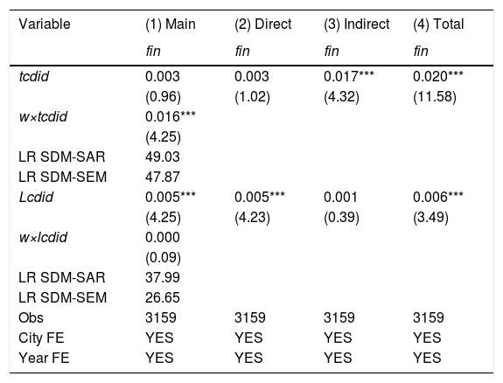Click the Lcdid row label
Screen dimensions: 503x383
[x=36, y=197]
